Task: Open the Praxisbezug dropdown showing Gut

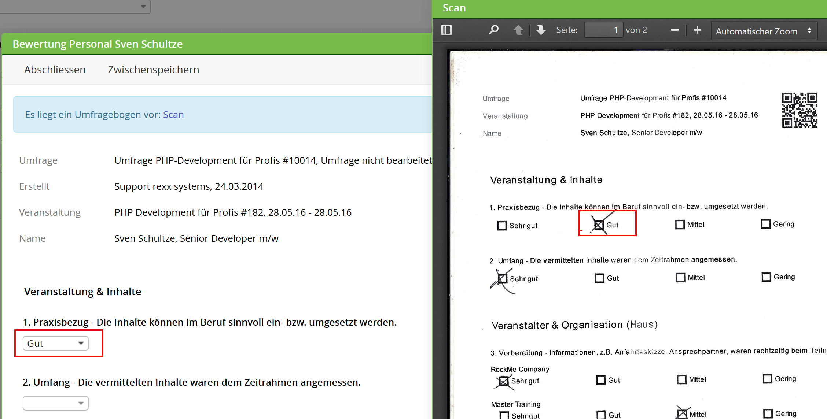Action: [56, 343]
